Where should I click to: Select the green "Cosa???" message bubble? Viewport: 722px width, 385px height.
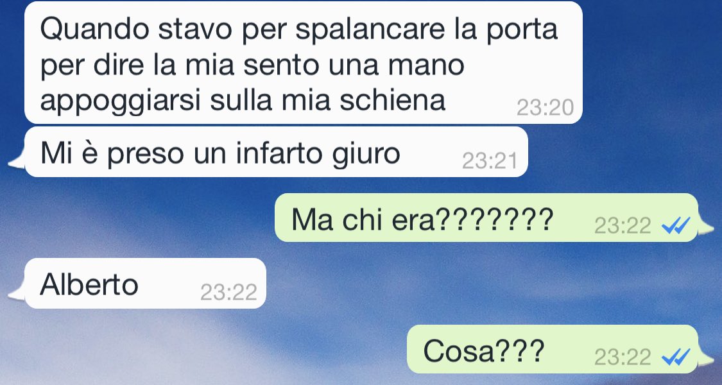click(553, 349)
